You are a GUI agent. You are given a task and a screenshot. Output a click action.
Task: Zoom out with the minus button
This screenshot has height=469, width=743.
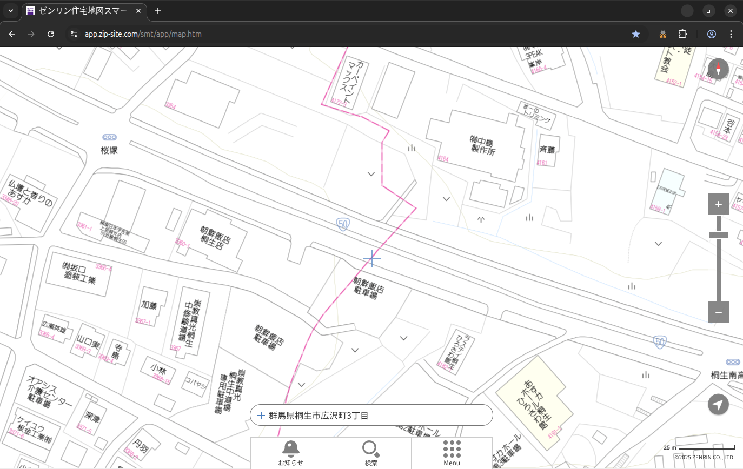(x=718, y=312)
